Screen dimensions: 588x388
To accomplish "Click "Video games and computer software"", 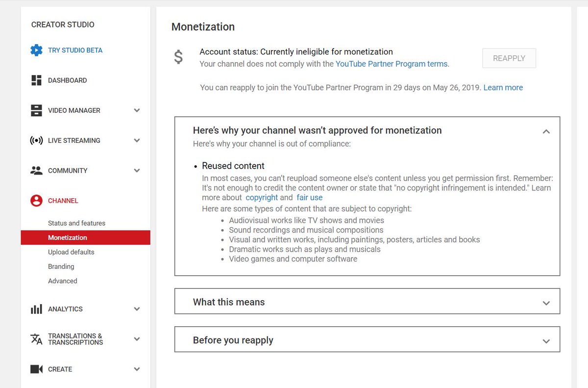I will point(293,259).
